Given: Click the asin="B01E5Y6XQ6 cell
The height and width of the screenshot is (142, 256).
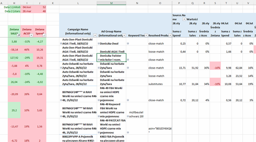Looking at the screenshot, I should click(160, 126).
